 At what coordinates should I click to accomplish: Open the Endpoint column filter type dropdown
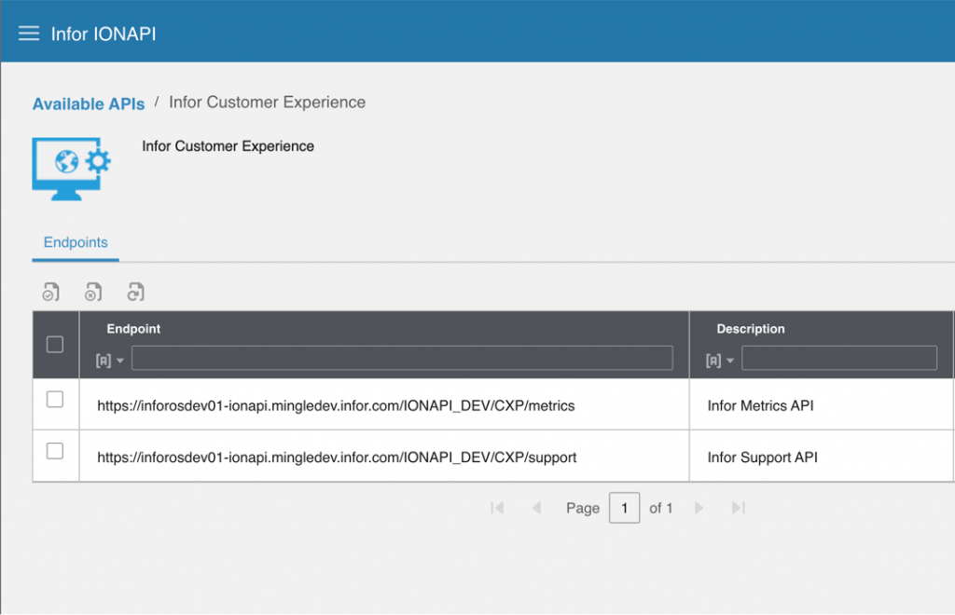110,360
